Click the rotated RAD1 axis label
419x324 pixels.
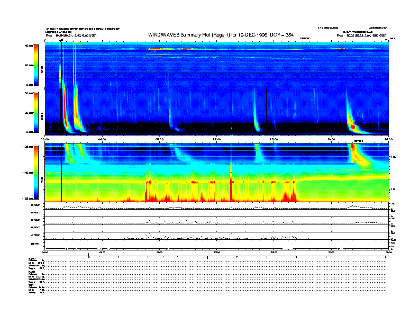pos(42,116)
